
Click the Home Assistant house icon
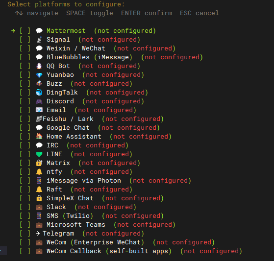[x=39, y=136]
